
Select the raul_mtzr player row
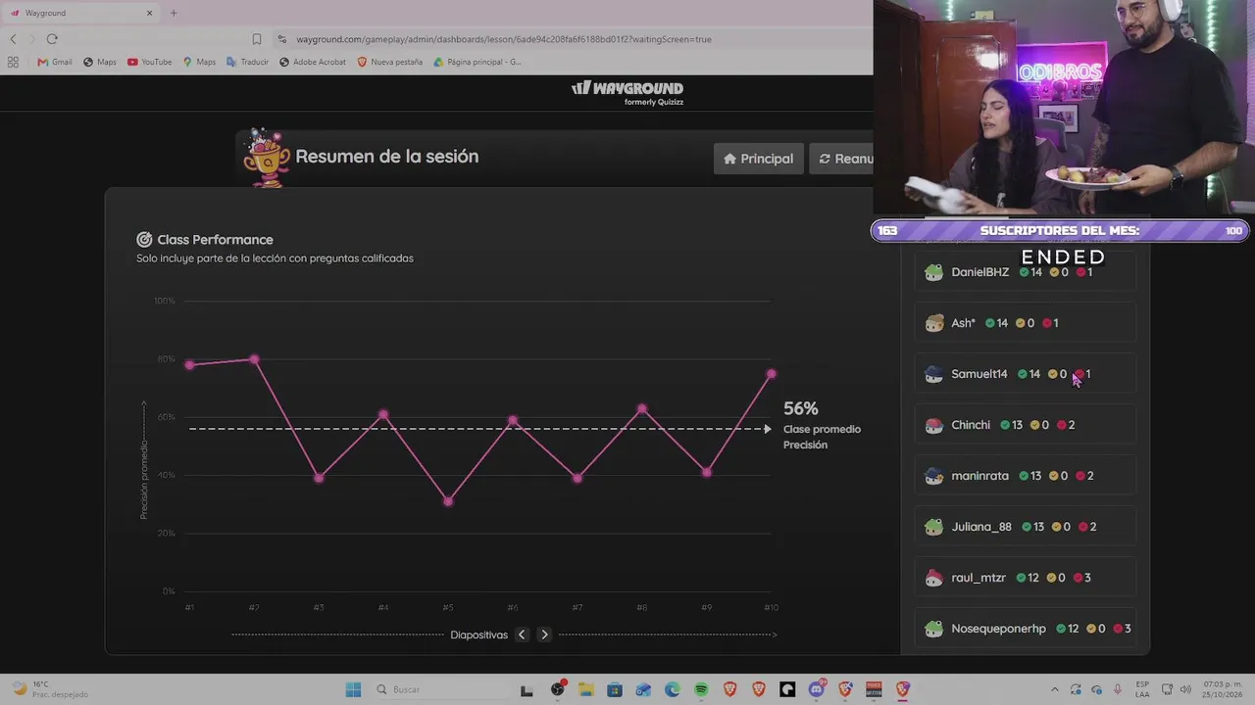tap(1026, 578)
